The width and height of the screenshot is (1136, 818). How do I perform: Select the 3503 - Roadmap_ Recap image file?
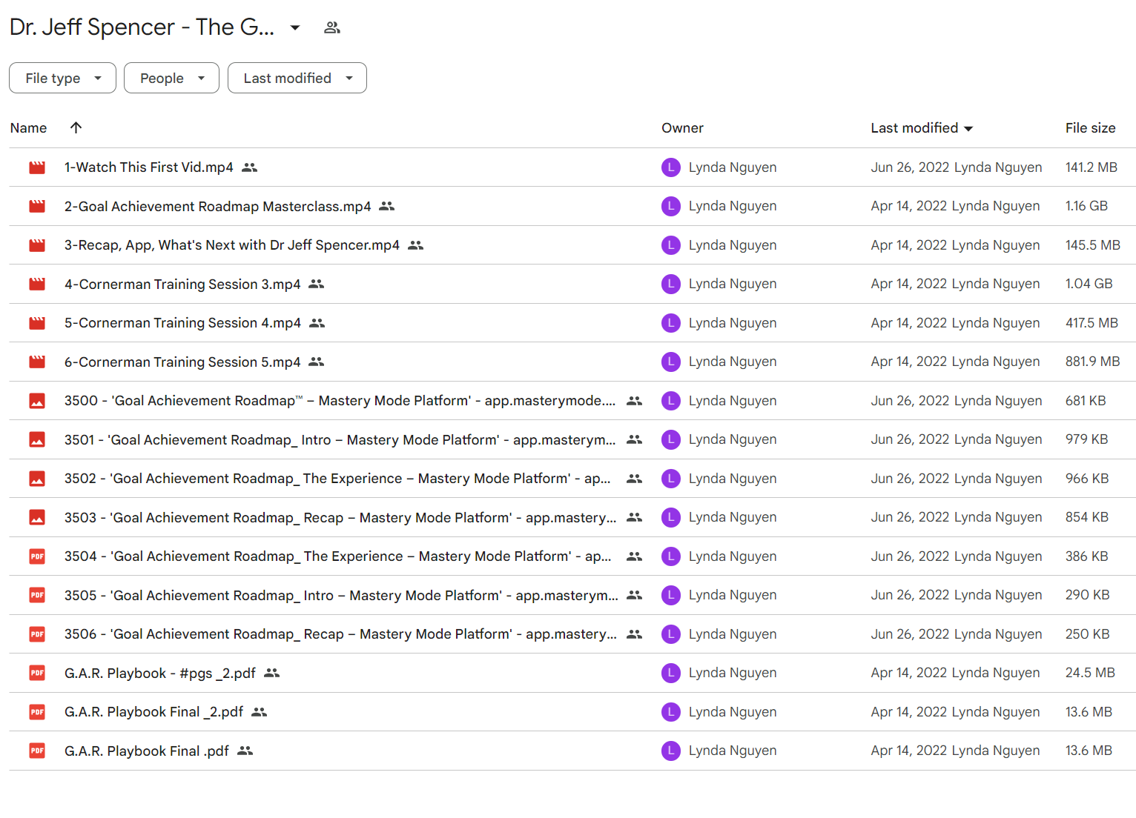340,517
